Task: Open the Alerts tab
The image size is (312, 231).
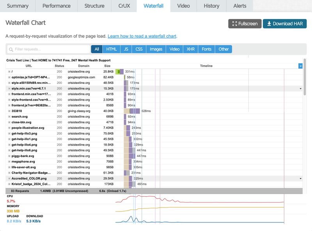Action: (x=240, y=6)
